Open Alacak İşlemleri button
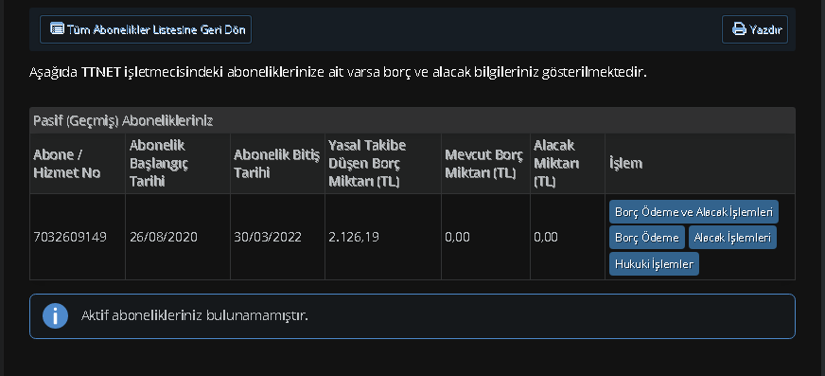This screenshot has width=825, height=376. [732, 238]
